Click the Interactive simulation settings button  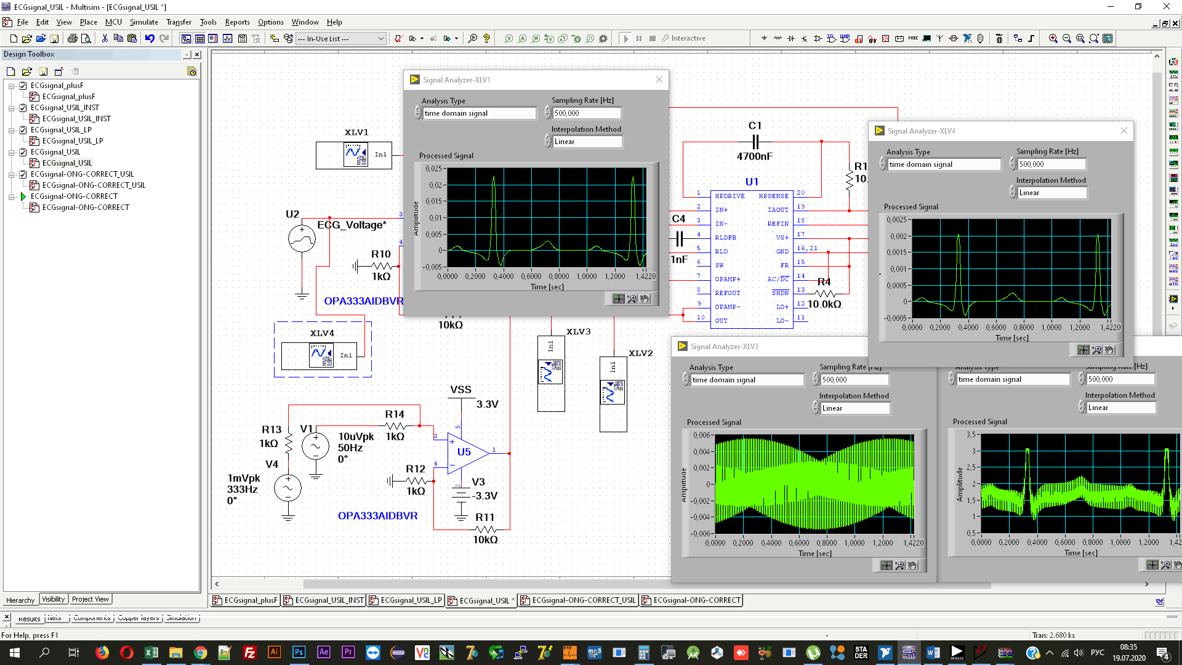[683, 38]
